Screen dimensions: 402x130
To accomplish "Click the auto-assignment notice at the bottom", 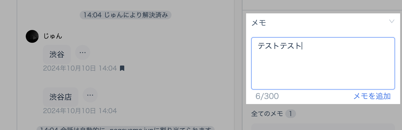I will coord(126,128).
